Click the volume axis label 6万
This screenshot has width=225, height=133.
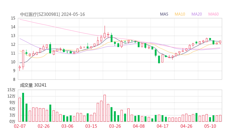(12, 109)
